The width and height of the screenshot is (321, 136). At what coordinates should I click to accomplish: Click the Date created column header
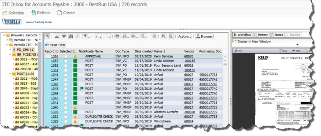[x=144, y=51]
